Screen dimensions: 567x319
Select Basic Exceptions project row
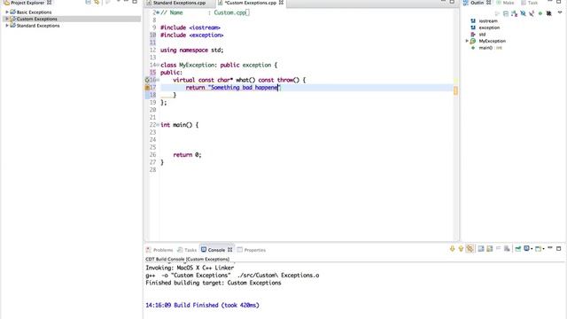coord(71,12)
